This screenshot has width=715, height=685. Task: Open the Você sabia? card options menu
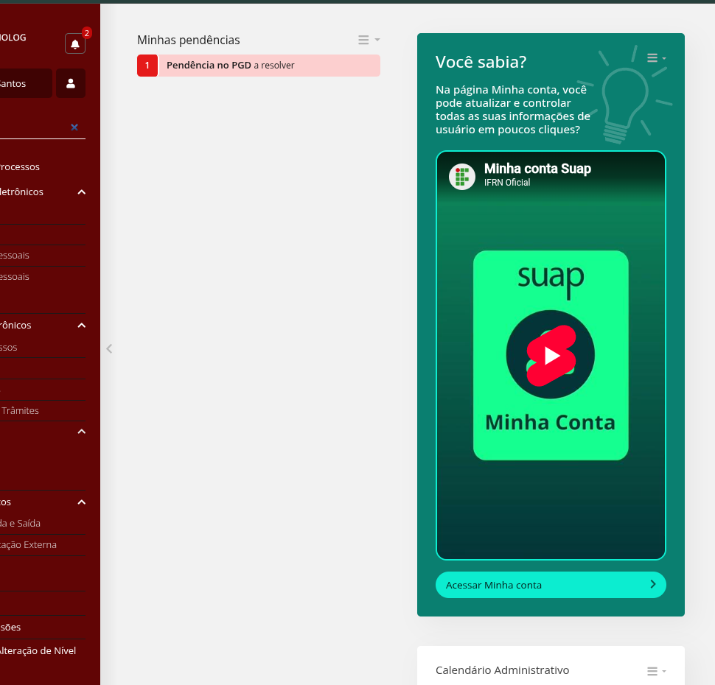(656, 58)
